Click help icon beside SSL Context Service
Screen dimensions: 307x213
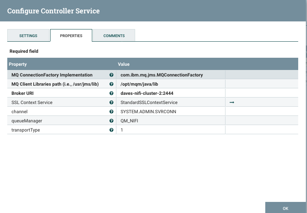(x=111, y=102)
